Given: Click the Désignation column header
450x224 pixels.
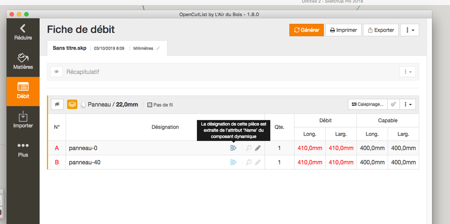Looking at the screenshot, I should 165,127.
